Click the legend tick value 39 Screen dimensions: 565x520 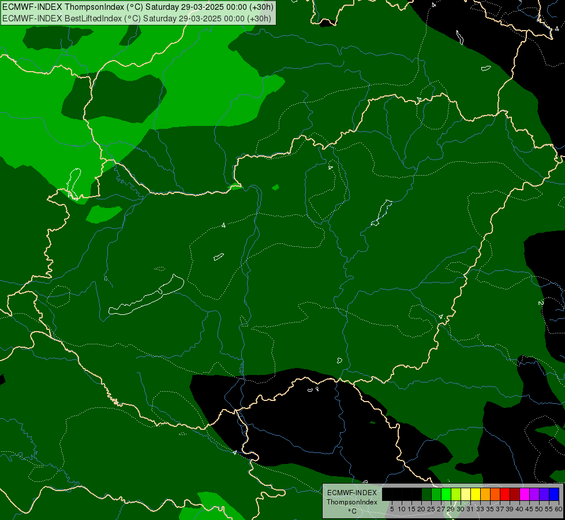[510, 509]
